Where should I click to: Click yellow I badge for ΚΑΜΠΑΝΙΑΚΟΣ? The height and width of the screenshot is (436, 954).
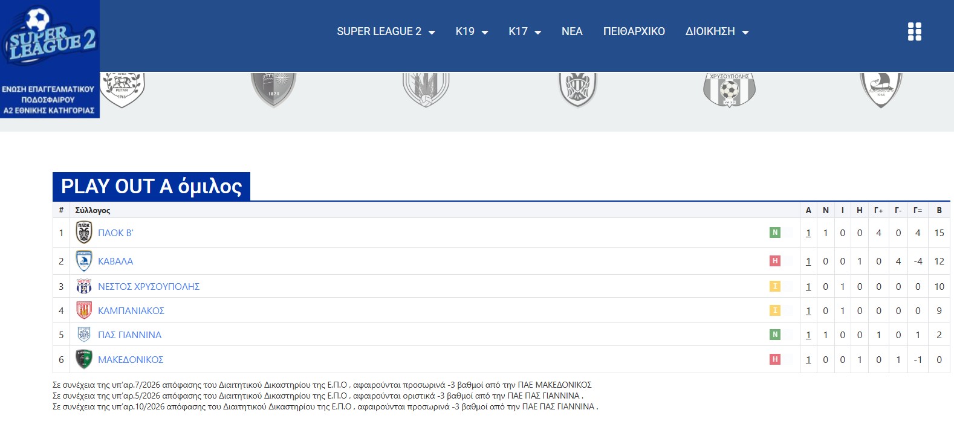click(x=775, y=310)
